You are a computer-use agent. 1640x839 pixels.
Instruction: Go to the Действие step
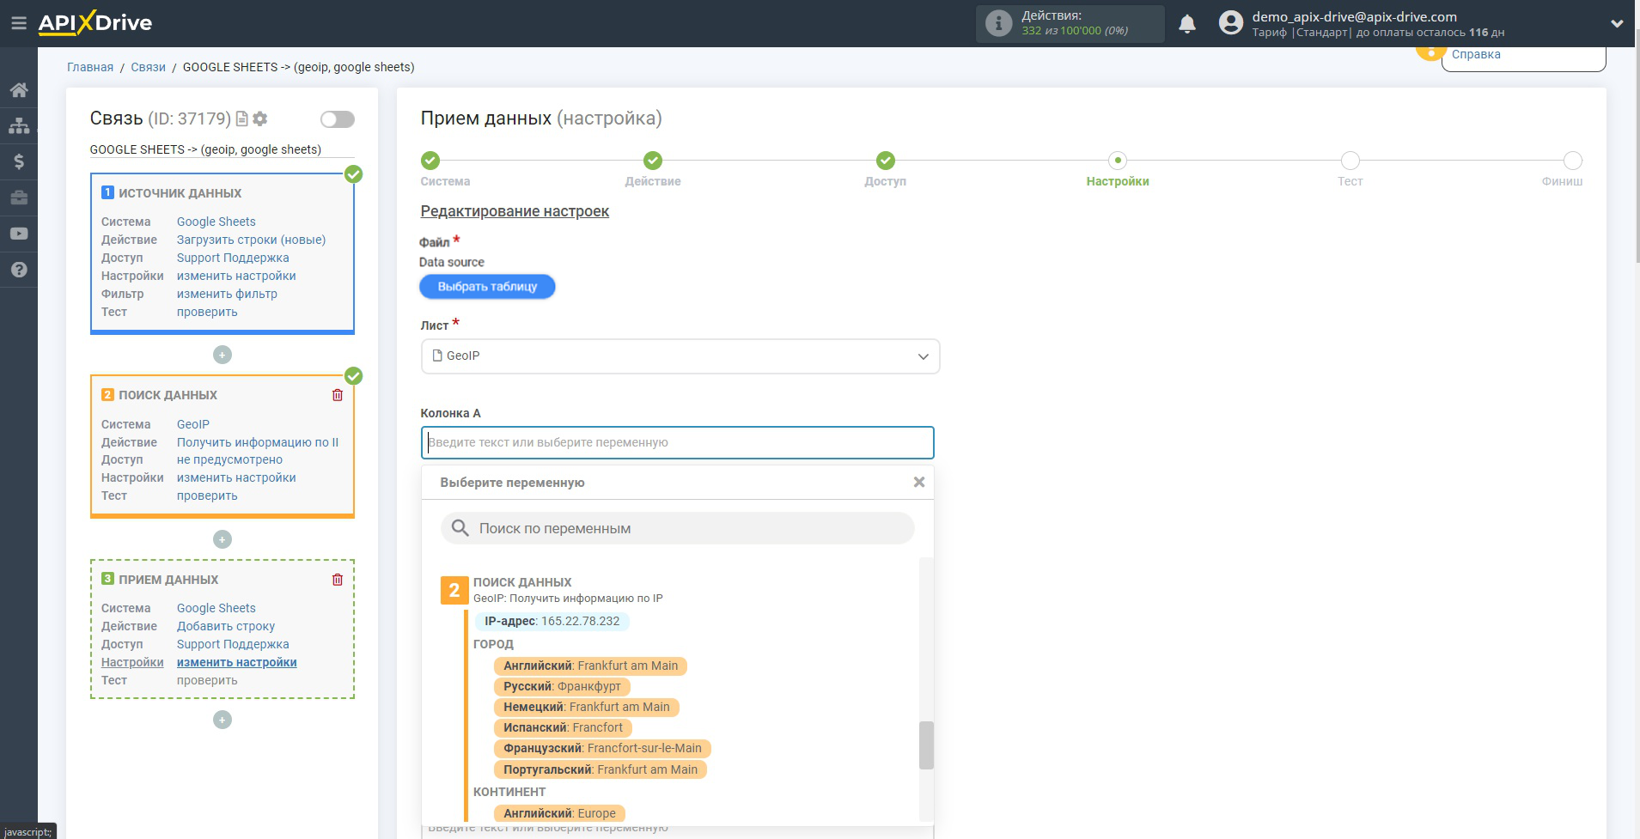pyautogui.click(x=653, y=161)
